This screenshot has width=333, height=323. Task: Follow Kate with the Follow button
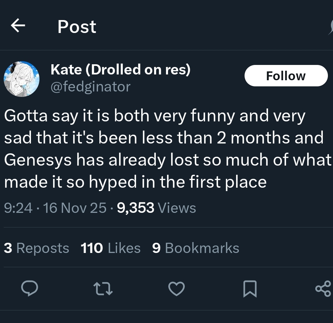[286, 75]
